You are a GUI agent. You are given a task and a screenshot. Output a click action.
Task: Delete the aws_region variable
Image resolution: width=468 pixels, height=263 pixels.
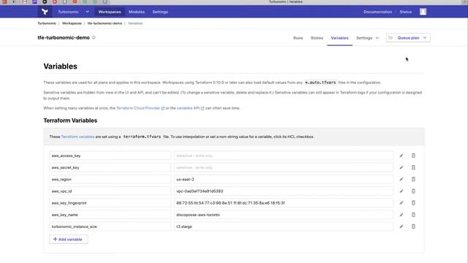413,179
